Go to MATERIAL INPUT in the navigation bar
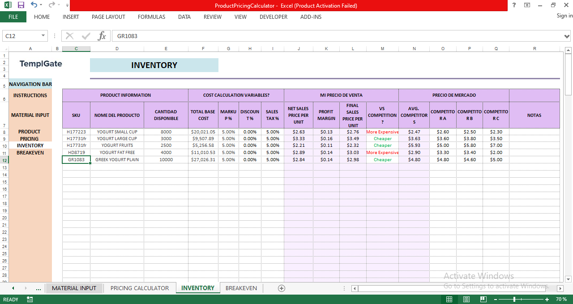 [30, 115]
